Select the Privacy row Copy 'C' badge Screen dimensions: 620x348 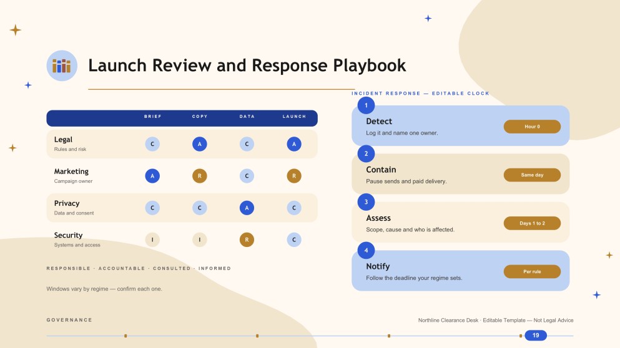pyautogui.click(x=200, y=208)
